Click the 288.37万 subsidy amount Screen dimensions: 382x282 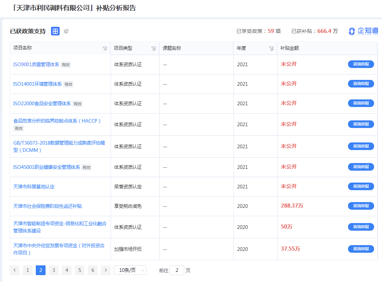(292, 206)
